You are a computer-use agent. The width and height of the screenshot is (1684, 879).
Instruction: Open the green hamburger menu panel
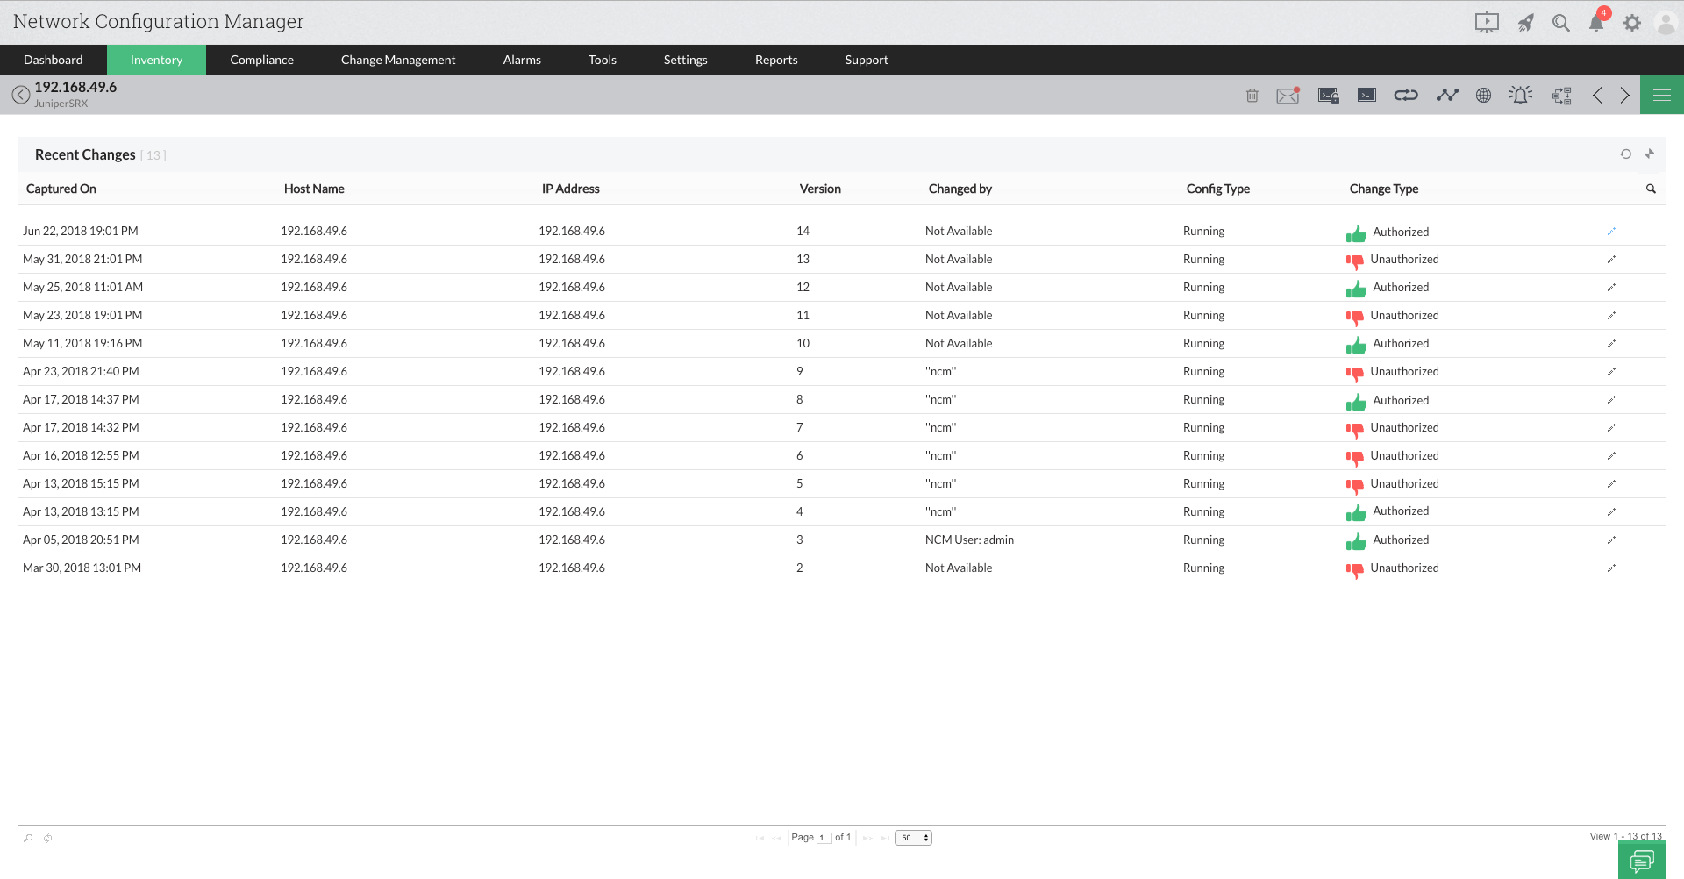(1661, 95)
